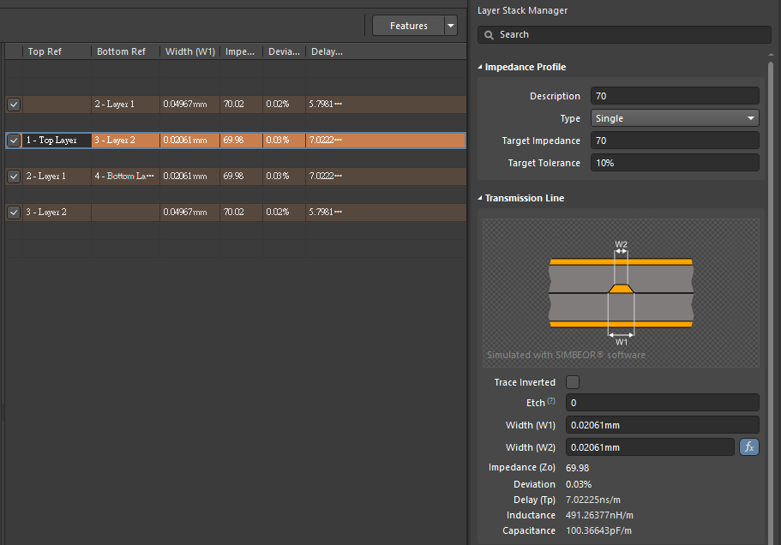The height and width of the screenshot is (545, 781).
Task: Click the transmission line stackup preview image
Action: [621, 293]
